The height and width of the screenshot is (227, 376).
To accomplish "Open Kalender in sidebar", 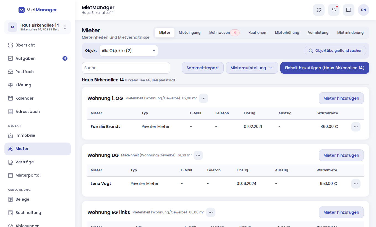I will (x=38, y=98).
